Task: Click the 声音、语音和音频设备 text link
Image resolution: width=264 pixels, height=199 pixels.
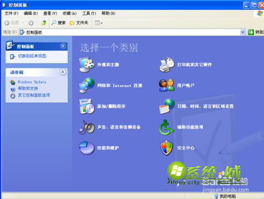Action: pyautogui.click(x=119, y=127)
